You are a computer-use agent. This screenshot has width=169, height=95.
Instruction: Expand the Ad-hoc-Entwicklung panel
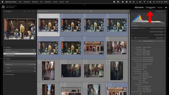tap(165, 28)
